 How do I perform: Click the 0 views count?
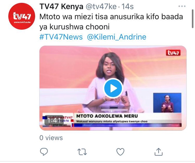click(x=51, y=138)
